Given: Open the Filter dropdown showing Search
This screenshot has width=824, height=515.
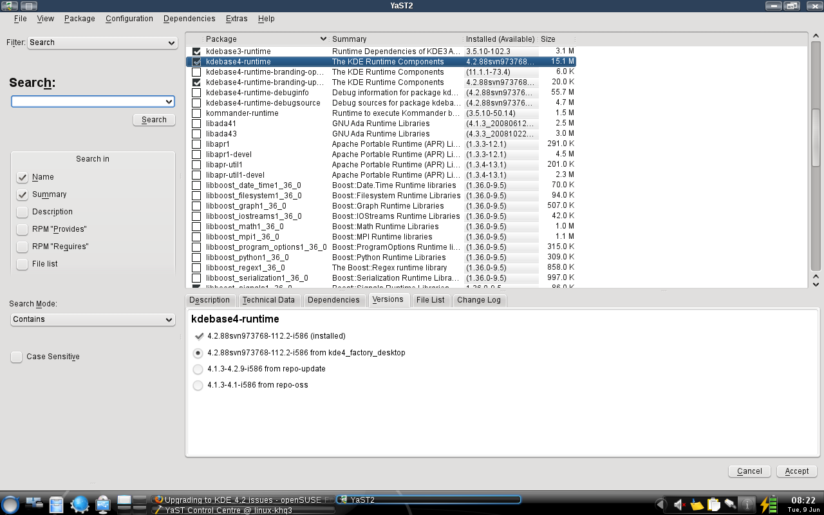Looking at the screenshot, I should pyautogui.click(x=102, y=42).
